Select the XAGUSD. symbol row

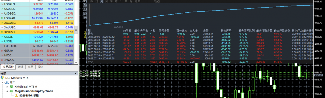(x=37, y=23)
